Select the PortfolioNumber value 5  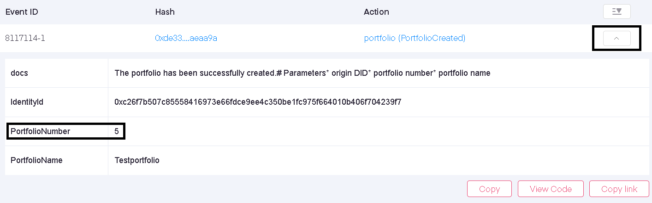[x=117, y=131]
